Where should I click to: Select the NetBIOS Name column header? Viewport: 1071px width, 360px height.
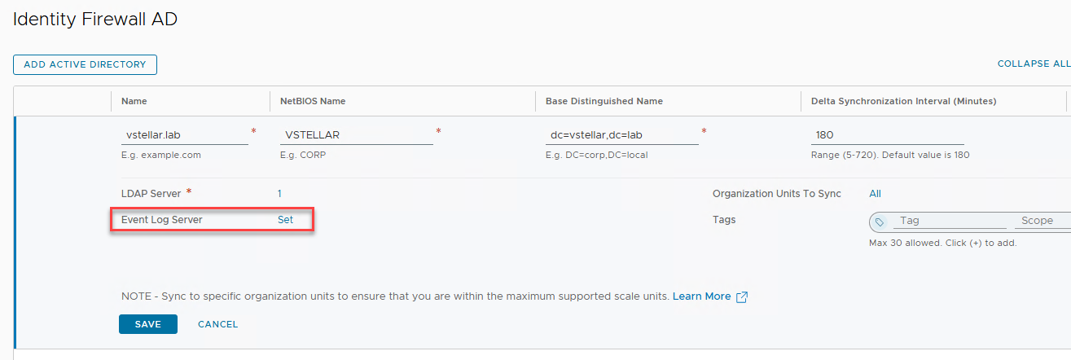pyautogui.click(x=313, y=101)
